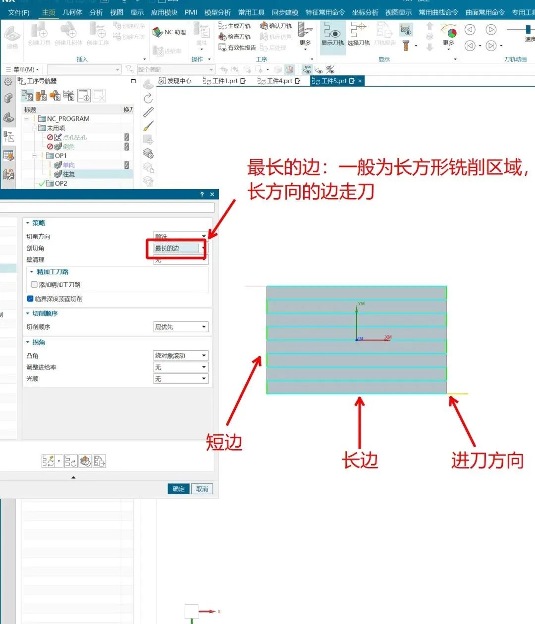The width and height of the screenshot is (535, 624).
Task: Switch to the PMI ribbon tab
Action: tap(191, 12)
